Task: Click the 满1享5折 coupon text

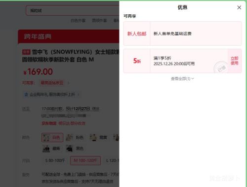Action: click(x=162, y=58)
